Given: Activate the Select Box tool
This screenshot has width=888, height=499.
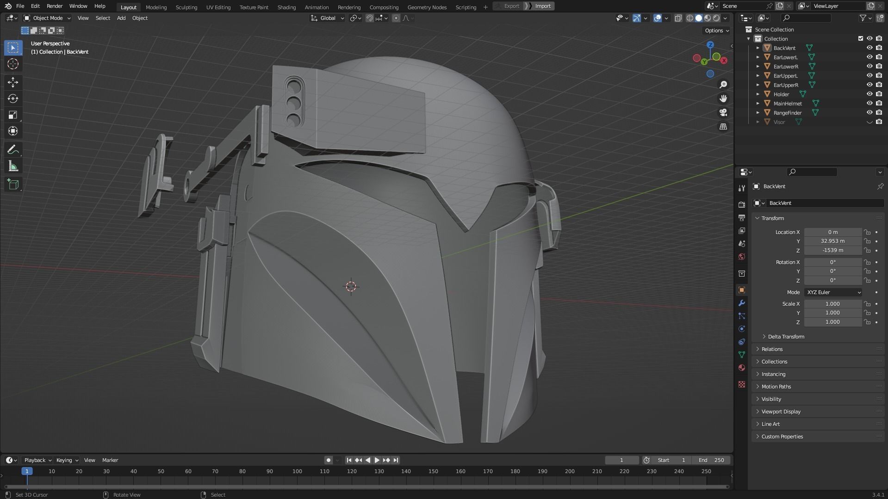Looking at the screenshot, I should (13, 48).
